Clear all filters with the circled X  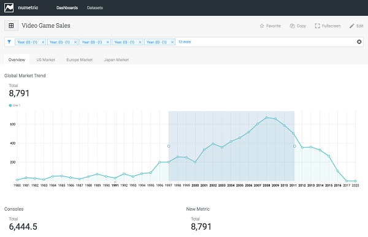click(x=359, y=42)
